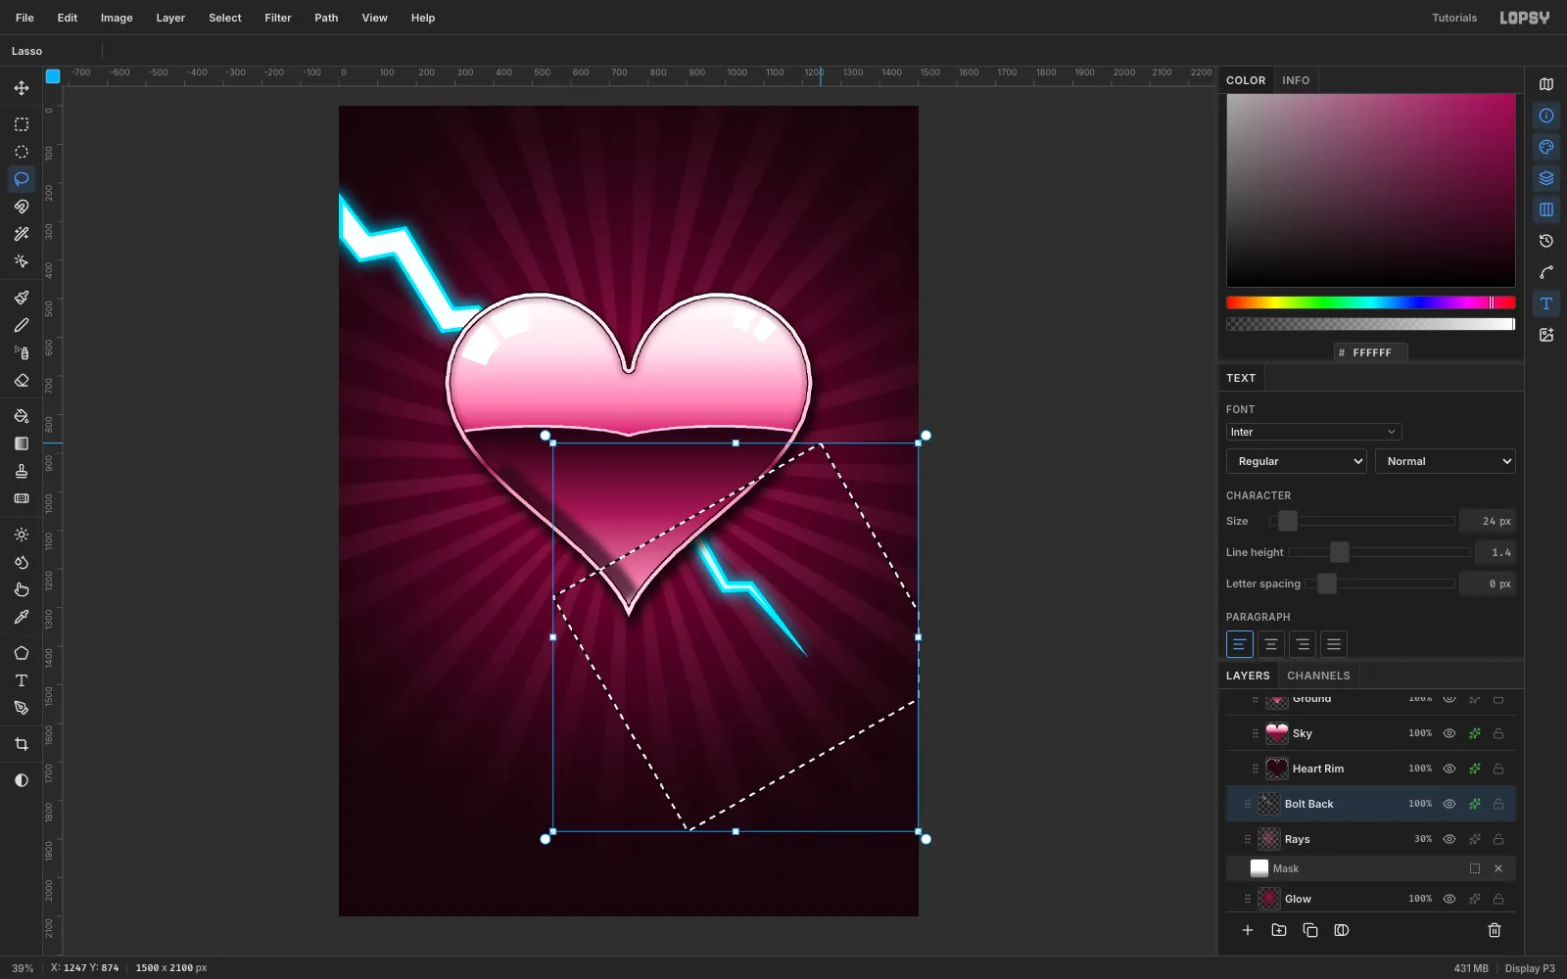Hide the Bolt Back layer
Image resolution: width=1567 pixels, height=979 pixels.
coord(1449,804)
